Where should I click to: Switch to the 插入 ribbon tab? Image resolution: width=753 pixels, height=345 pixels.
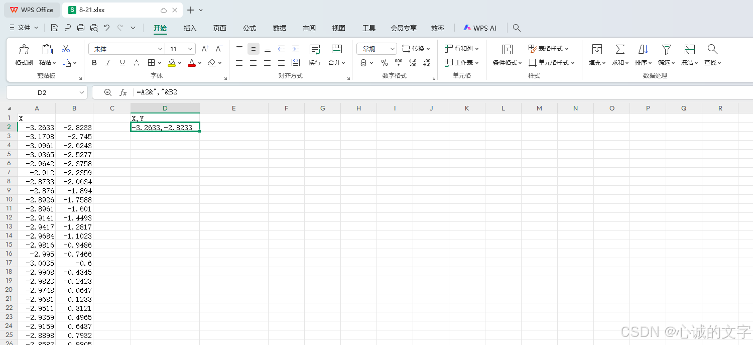click(x=190, y=28)
